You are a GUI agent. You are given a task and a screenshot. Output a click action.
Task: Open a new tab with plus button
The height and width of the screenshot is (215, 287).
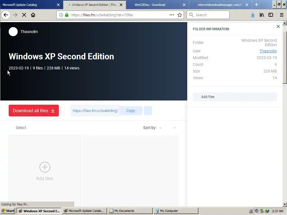[x=256, y=5]
